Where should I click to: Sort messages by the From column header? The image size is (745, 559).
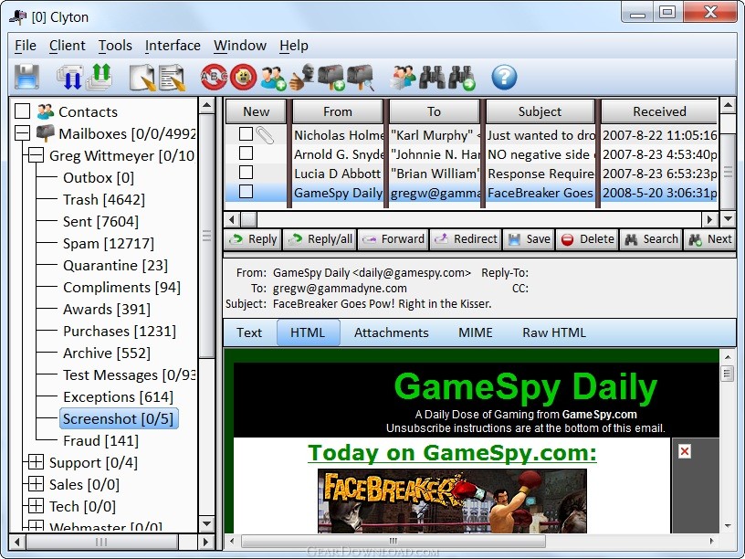[337, 111]
